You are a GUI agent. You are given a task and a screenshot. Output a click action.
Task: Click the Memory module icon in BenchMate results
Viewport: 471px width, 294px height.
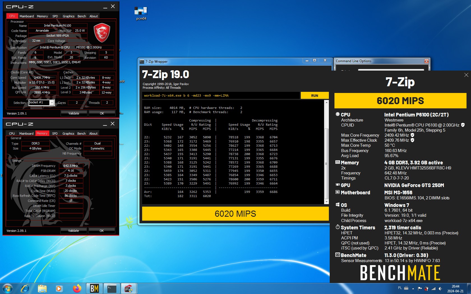[338, 162]
